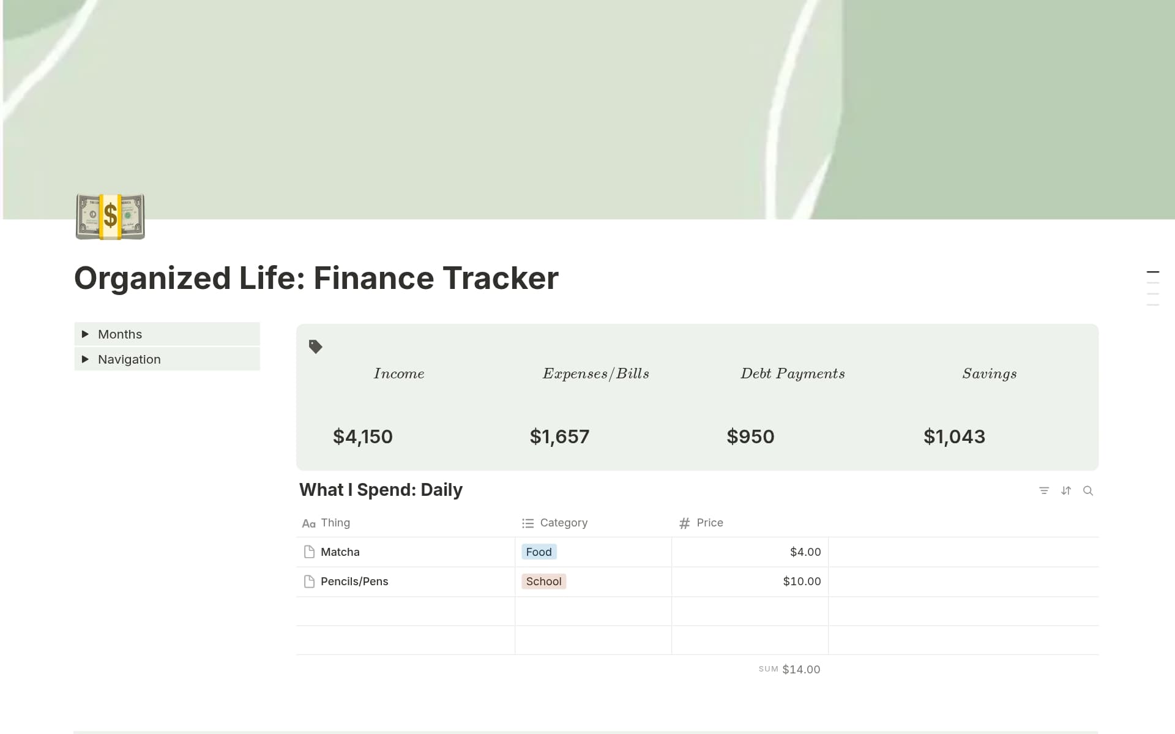Click the number sign icon beside Price
Screen dimensions: 1175x734
[x=684, y=523]
